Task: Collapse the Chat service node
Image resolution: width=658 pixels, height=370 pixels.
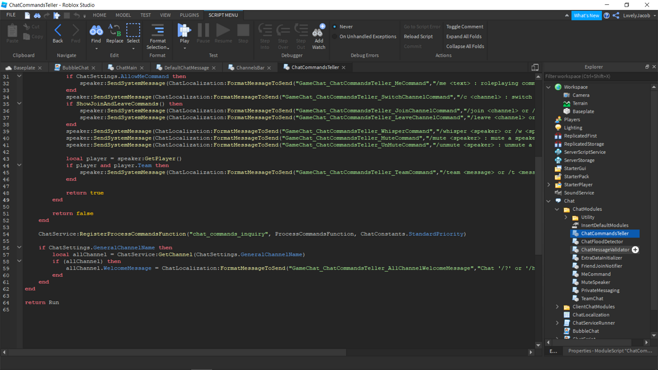Action: tap(548, 201)
